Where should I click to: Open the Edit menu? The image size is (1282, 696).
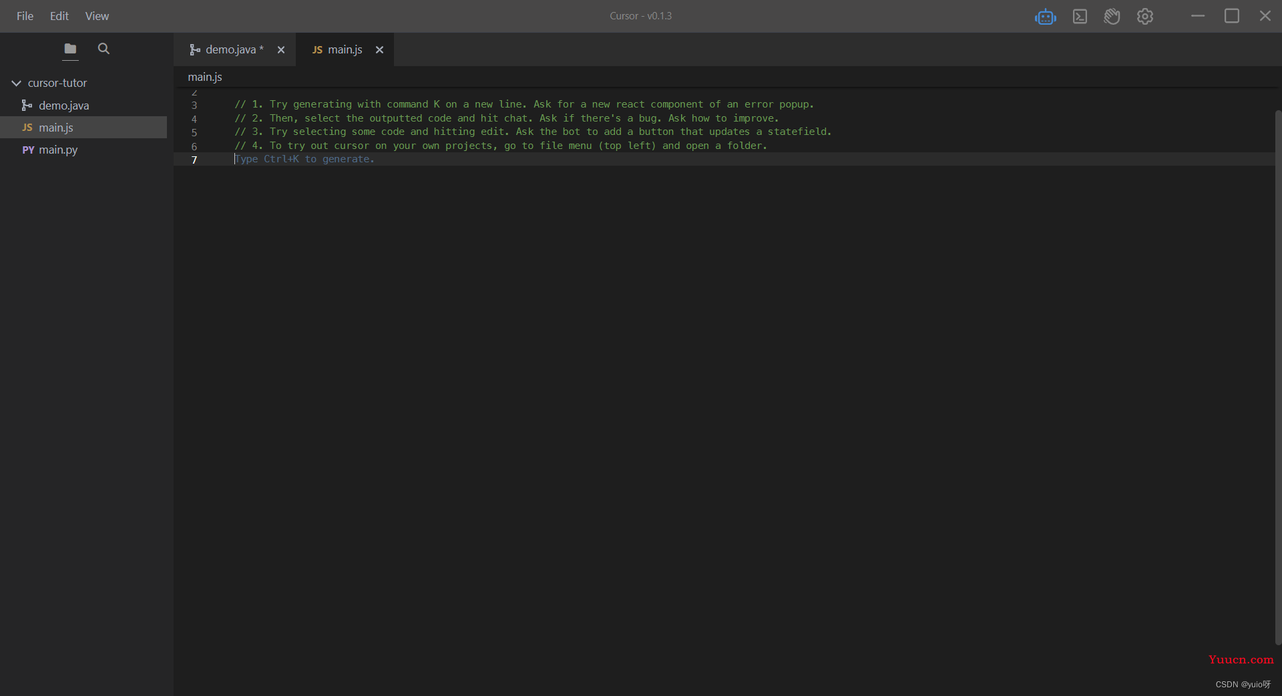coord(59,16)
